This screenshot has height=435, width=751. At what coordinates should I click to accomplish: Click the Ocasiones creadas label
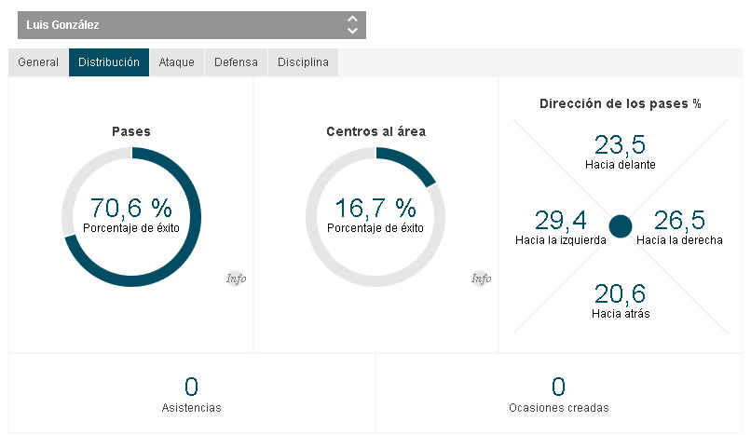point(559,408)
